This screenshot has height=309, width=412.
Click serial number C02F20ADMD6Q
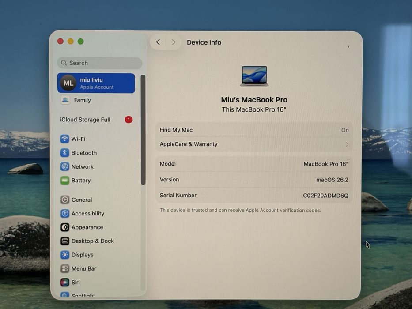pyautogui.click(x=325, y=196)
